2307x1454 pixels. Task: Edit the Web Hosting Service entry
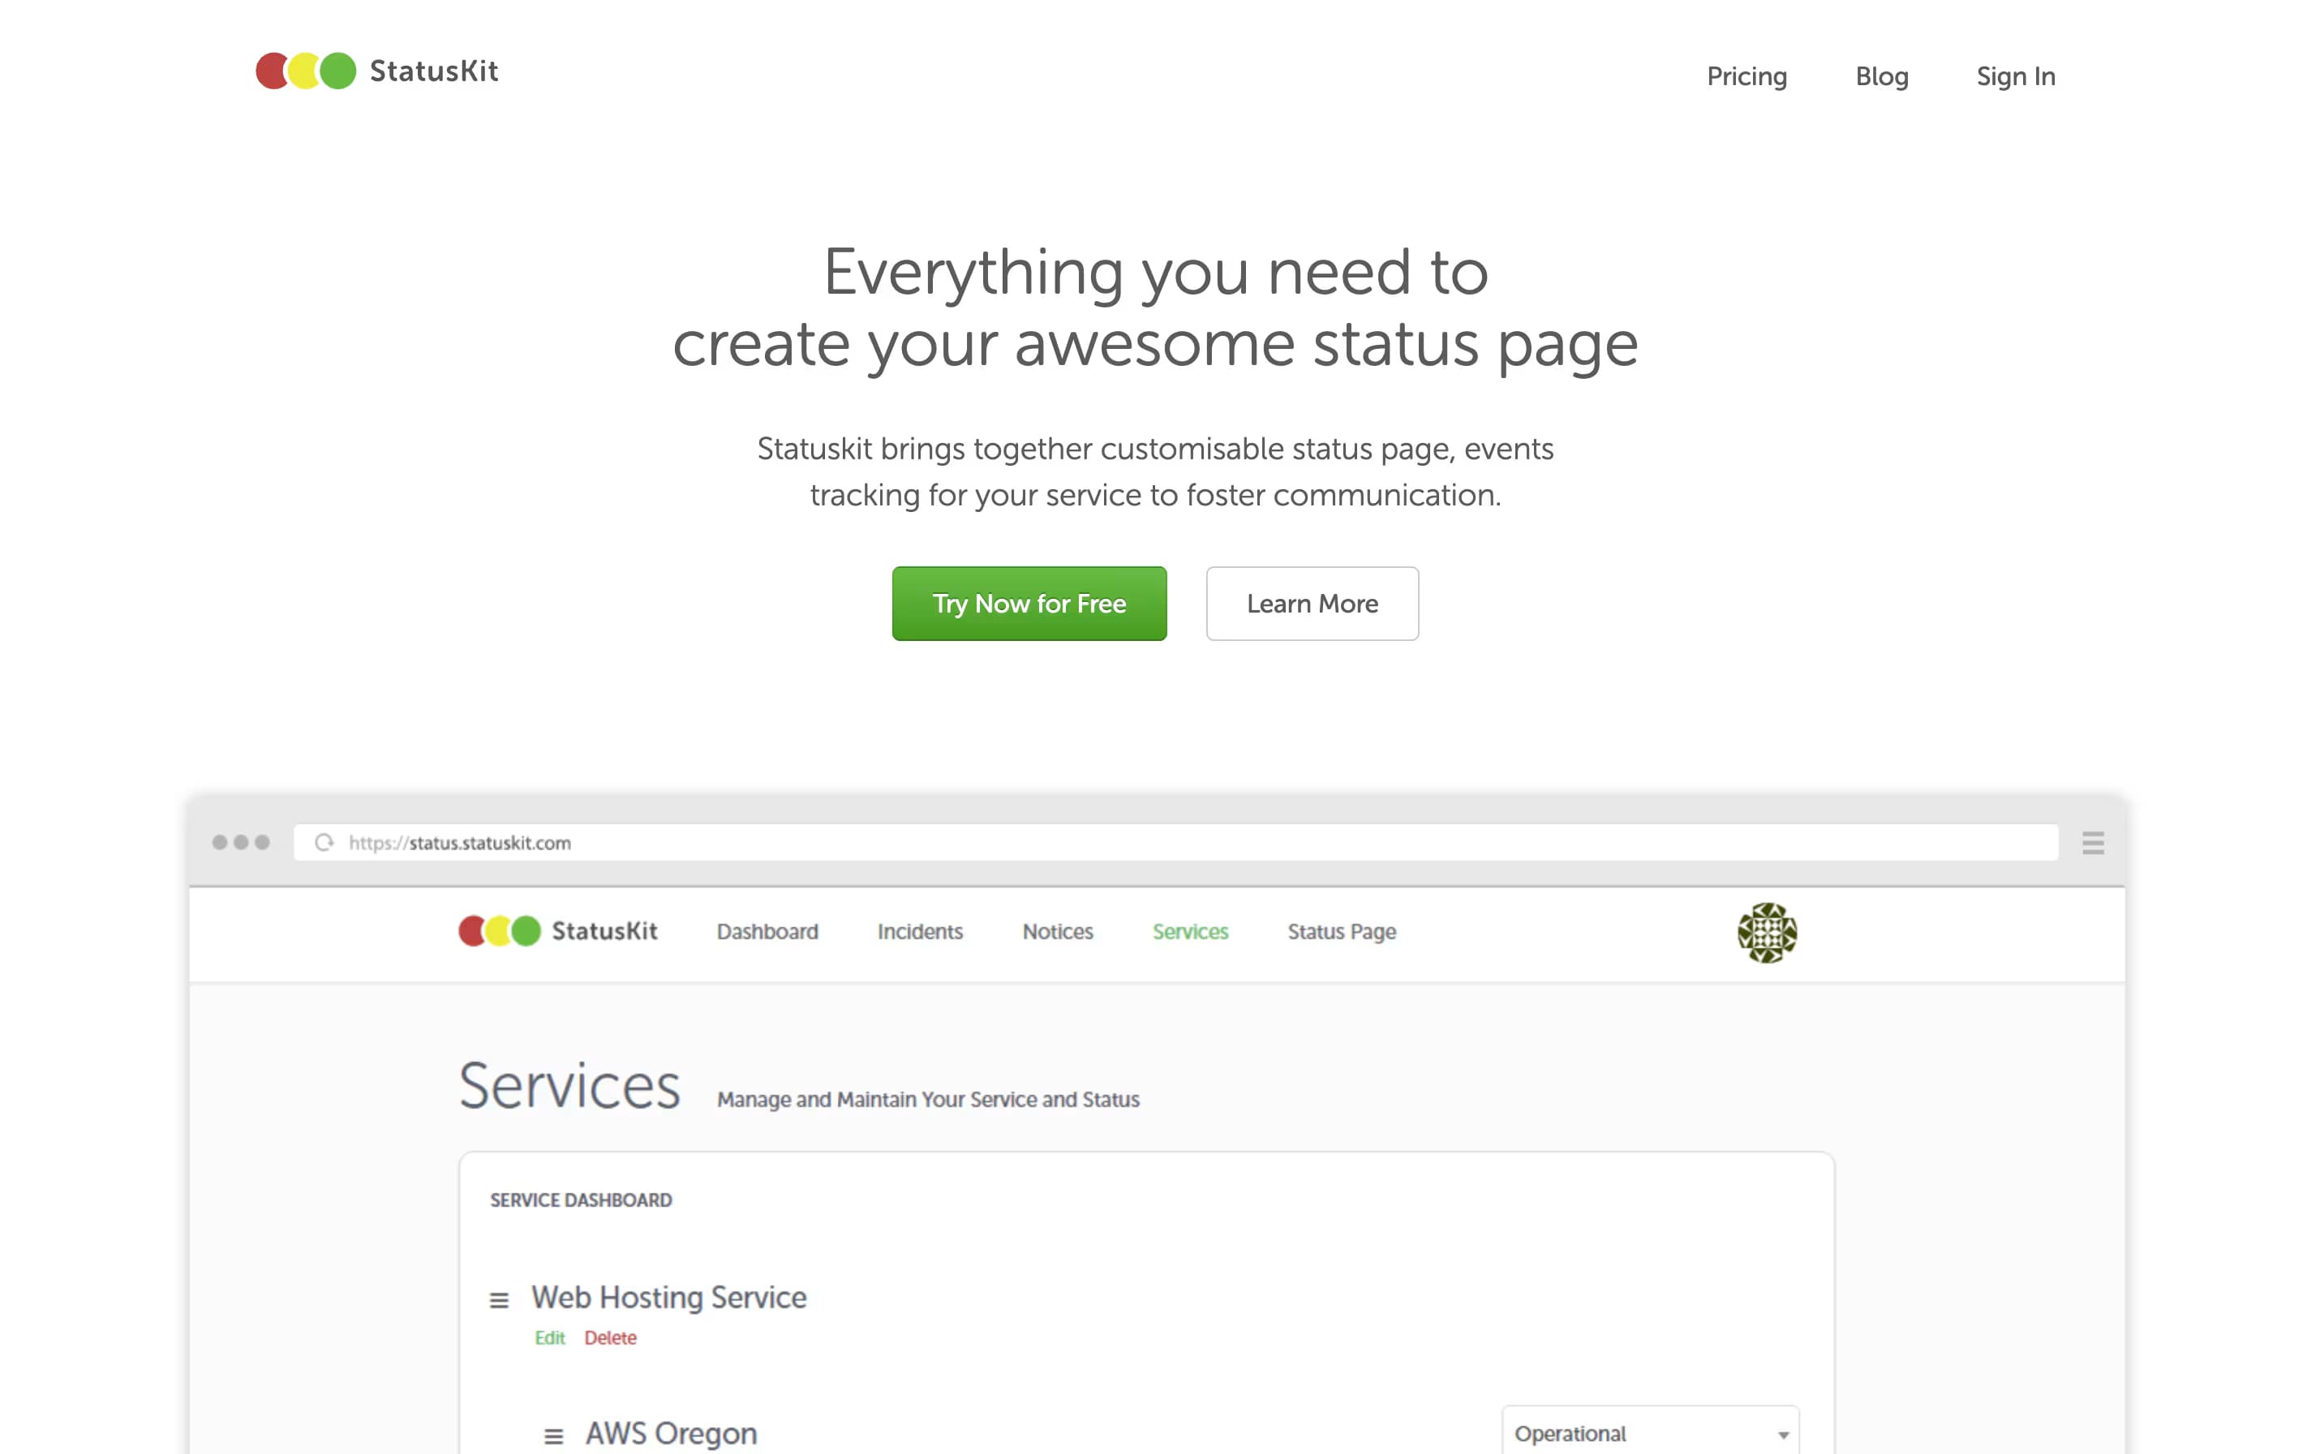tap(549, 1337)
